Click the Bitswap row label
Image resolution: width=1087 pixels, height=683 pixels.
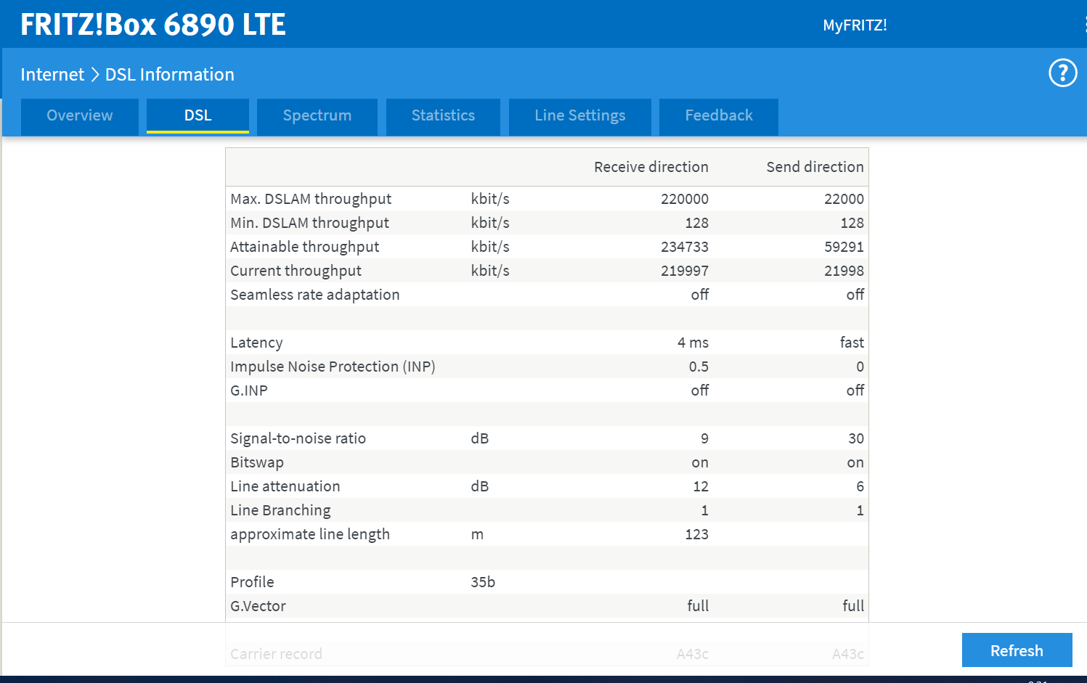pos(257,462)
